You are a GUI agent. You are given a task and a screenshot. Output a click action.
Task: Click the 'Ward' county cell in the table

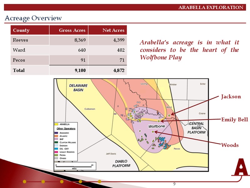(30, 50)
